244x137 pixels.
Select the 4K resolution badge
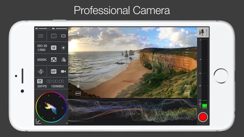40,81
